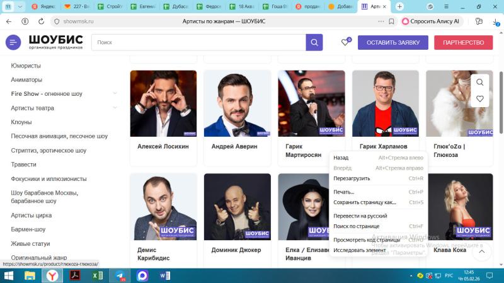Reload the page with refresh icon
Image resolution: width=504 pixels, height=283 pixels.
click(41, 21)
